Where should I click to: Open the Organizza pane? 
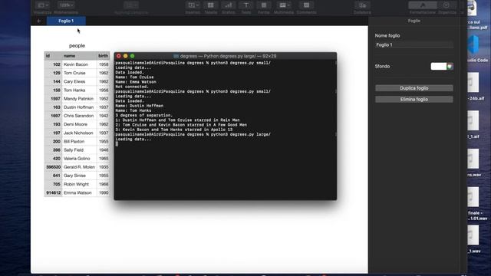(447, 5)
